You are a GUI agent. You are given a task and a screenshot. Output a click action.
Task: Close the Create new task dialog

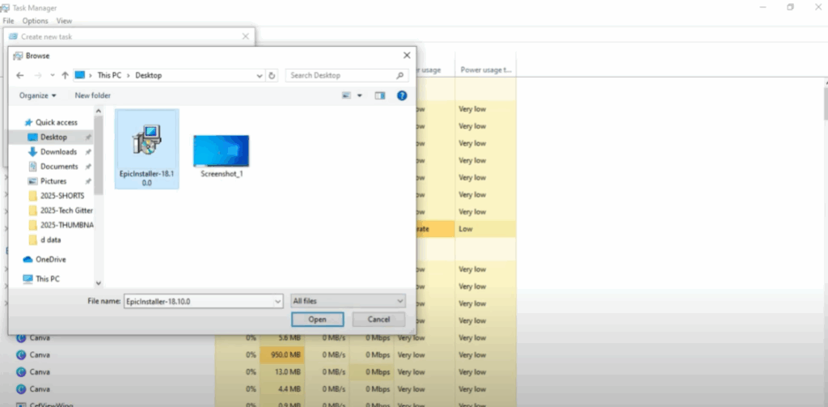[x=246, y=36]
